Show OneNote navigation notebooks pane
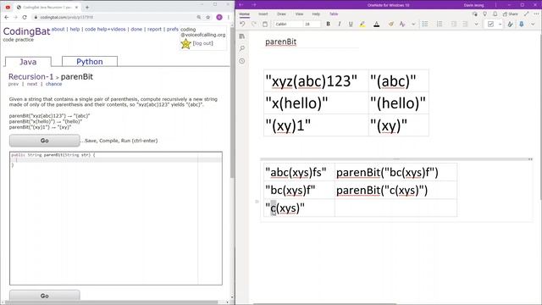Viewport: 542px width, 305px height. (242, 36)
